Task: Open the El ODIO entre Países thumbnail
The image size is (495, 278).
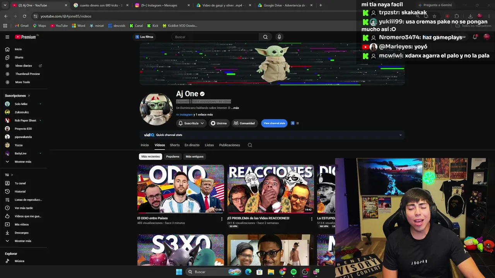Action: click(181, 189)
